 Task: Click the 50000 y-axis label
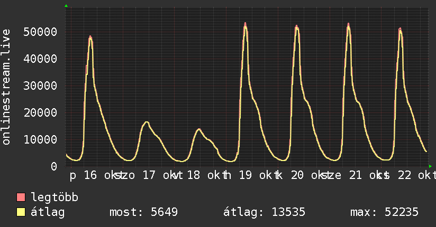tap(40, 32)
